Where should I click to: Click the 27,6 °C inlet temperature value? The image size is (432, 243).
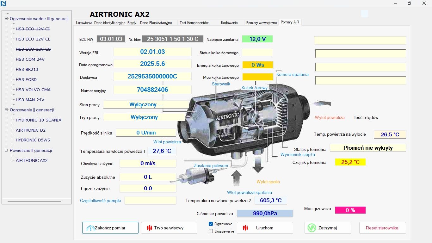tap(162, 151)
